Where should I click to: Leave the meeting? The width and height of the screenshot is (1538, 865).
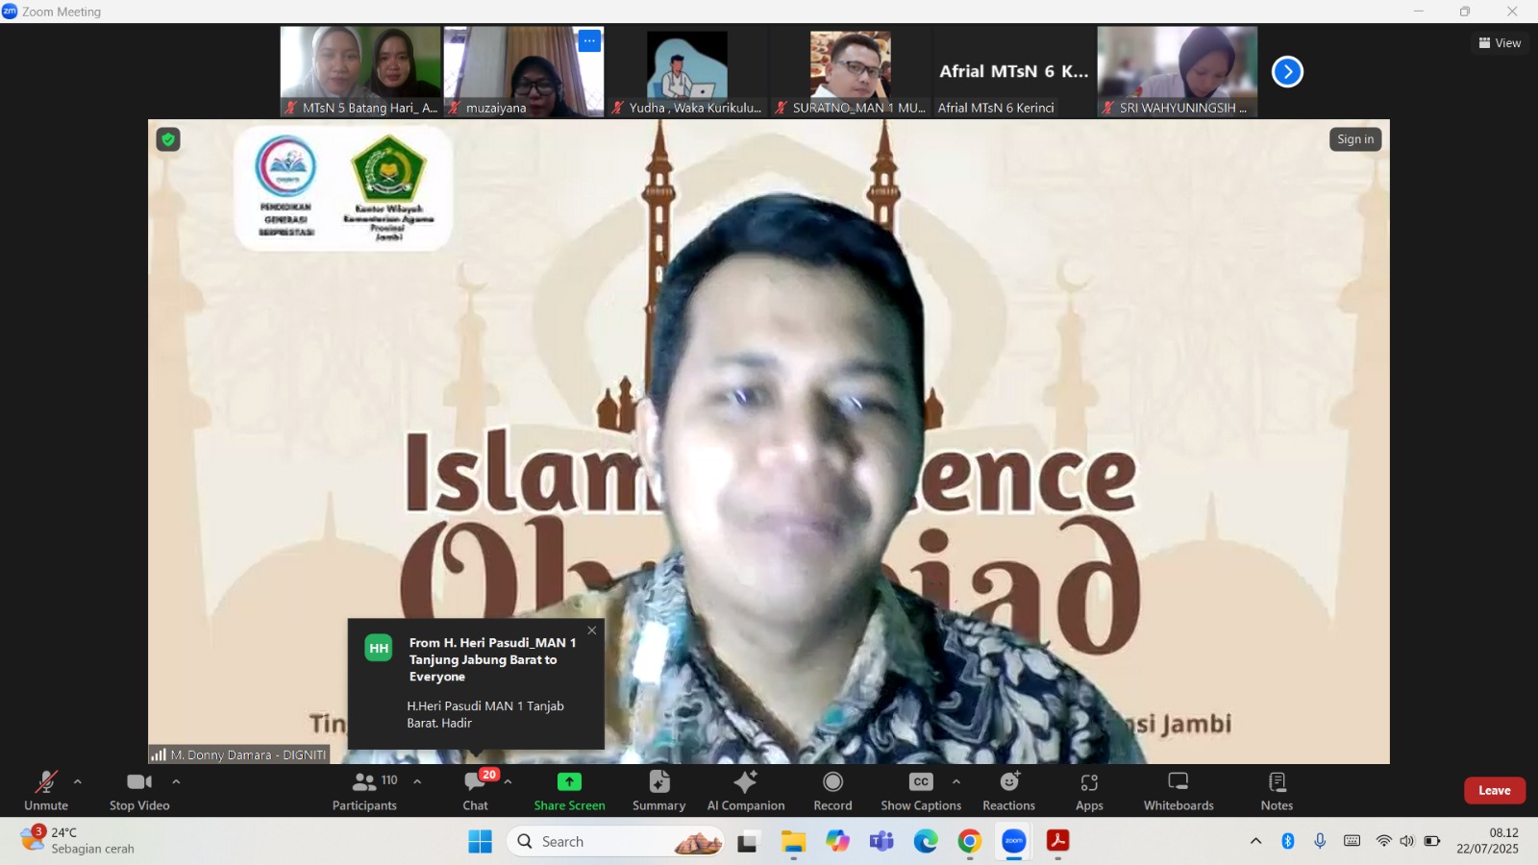1495,790
